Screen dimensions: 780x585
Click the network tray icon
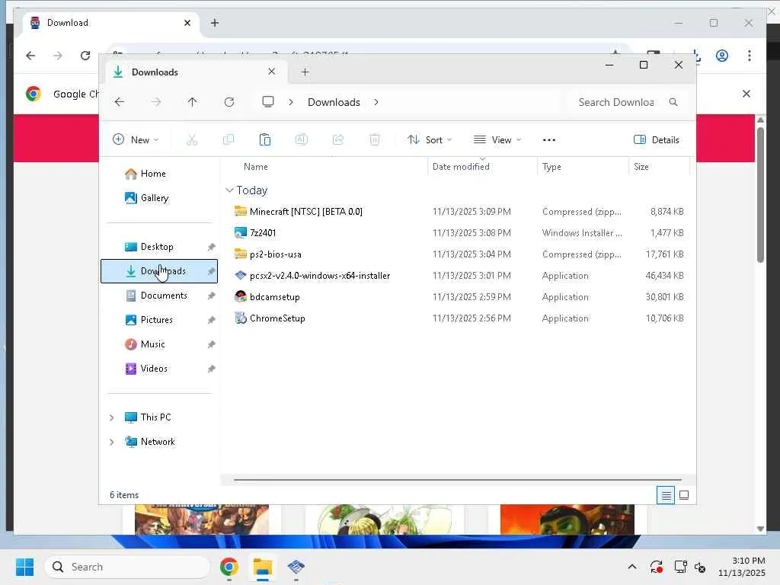point(680,567)
